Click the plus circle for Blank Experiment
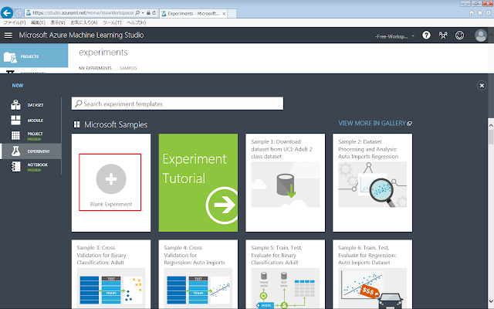This screenshot has width=494, height=309. coord(111,179)
